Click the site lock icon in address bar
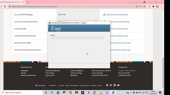The height and width of the screenshot is (95, 170). pyautogui.click(x=10, y=6)
